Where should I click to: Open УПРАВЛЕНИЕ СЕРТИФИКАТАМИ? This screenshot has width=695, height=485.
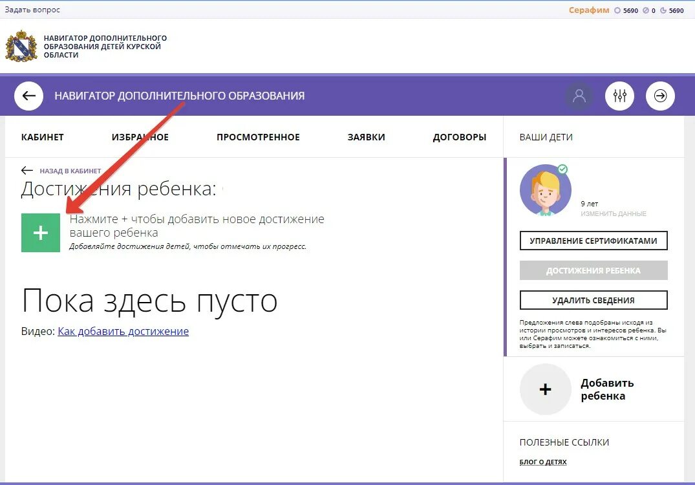[x=593, y=241]
